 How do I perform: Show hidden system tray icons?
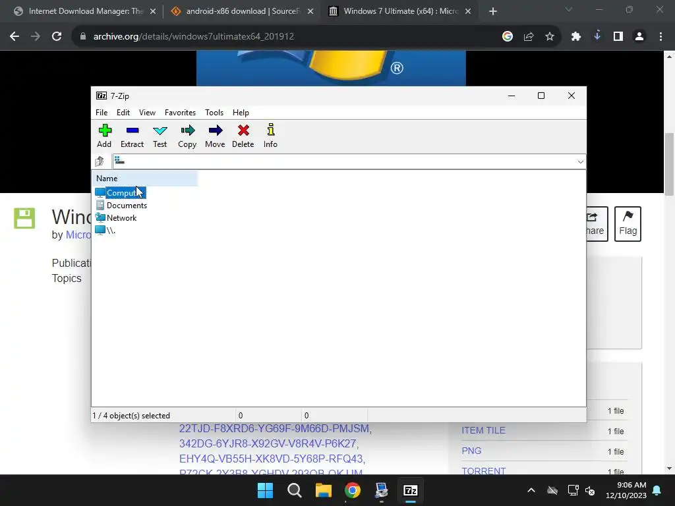click(x=531, y=490)
